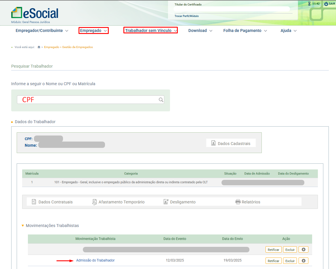Click download icon in first movement row
The image size is (336, 269).
tap(303, 249)
